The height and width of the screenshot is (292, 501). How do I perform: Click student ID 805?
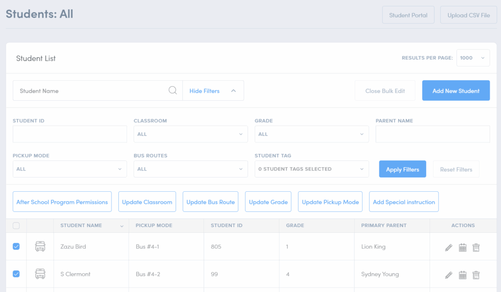coord(216,247)
